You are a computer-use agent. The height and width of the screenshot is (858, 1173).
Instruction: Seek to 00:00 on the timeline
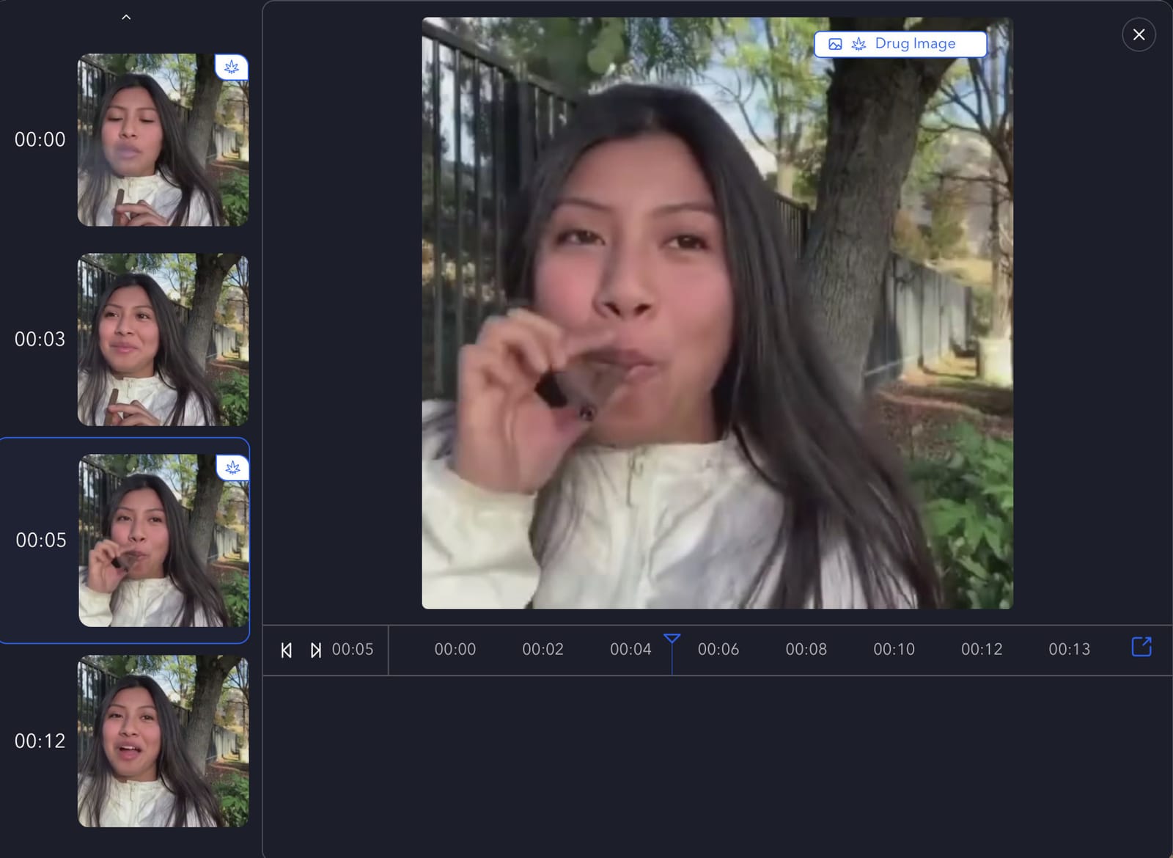pos(455,649)
